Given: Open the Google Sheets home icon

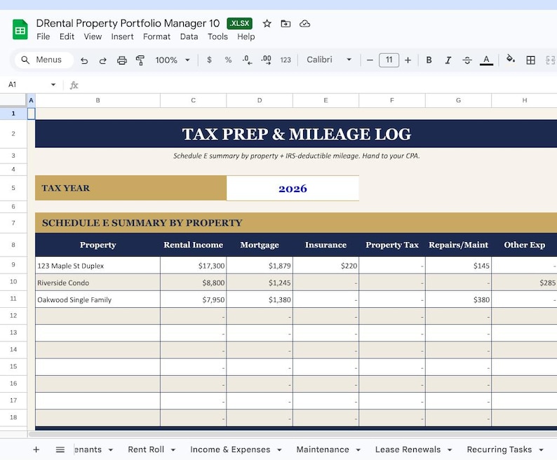Looking at the screenshot, I should click(x=20, y=29).
